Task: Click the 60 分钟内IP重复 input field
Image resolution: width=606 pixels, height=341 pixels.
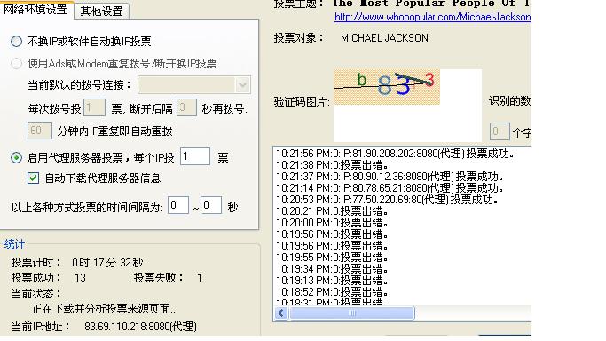Action: point(39,131)
